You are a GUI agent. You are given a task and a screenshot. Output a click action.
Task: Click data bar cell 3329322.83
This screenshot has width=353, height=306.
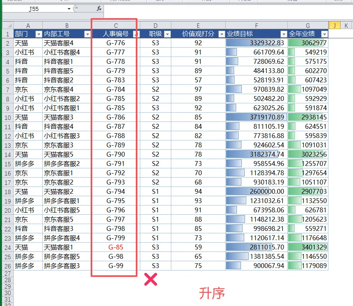click(256, 43)
